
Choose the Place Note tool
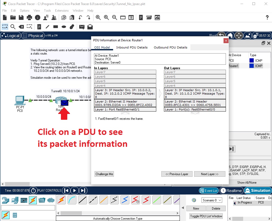pos(39,27)
